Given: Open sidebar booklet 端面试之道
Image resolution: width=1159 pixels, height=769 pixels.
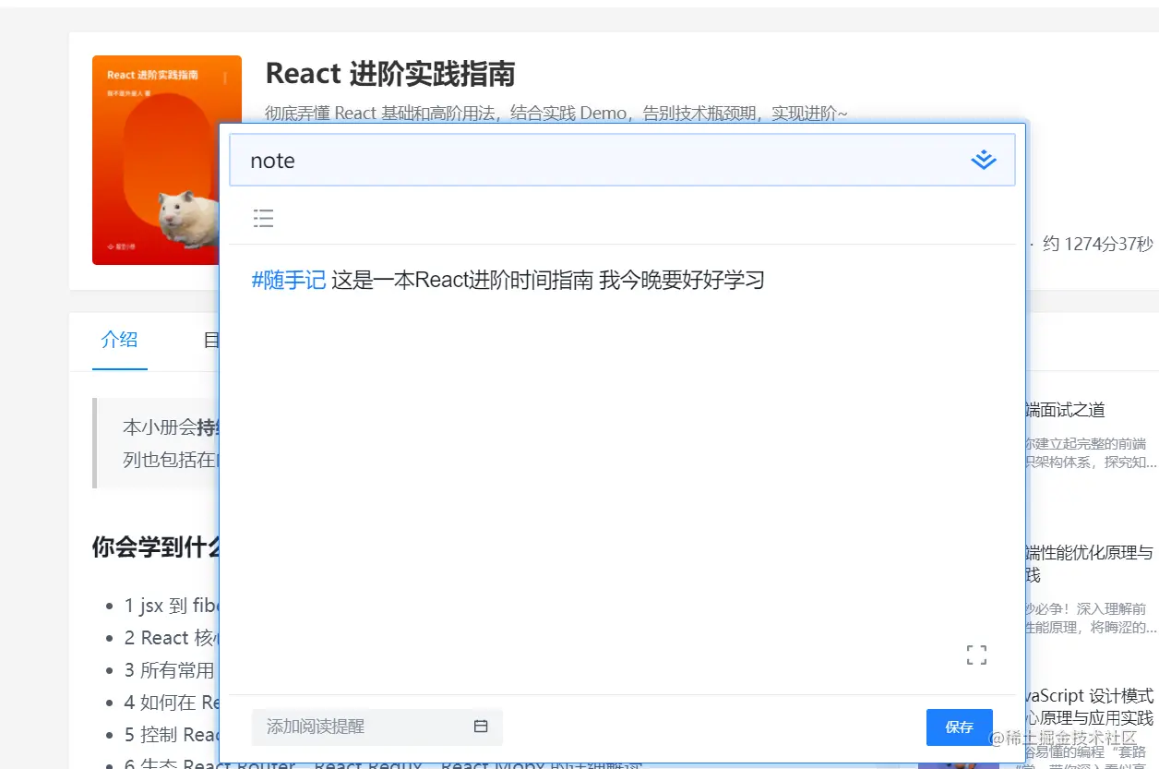Looking at the screenshot, I should pos(1065,410).
